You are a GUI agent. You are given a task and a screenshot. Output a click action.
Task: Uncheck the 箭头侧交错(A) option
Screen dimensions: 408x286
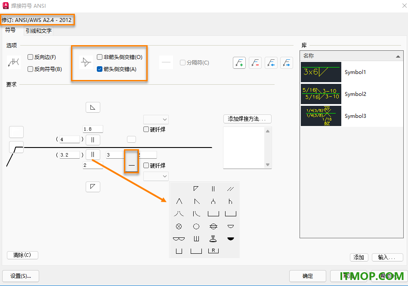pos(100,69)
